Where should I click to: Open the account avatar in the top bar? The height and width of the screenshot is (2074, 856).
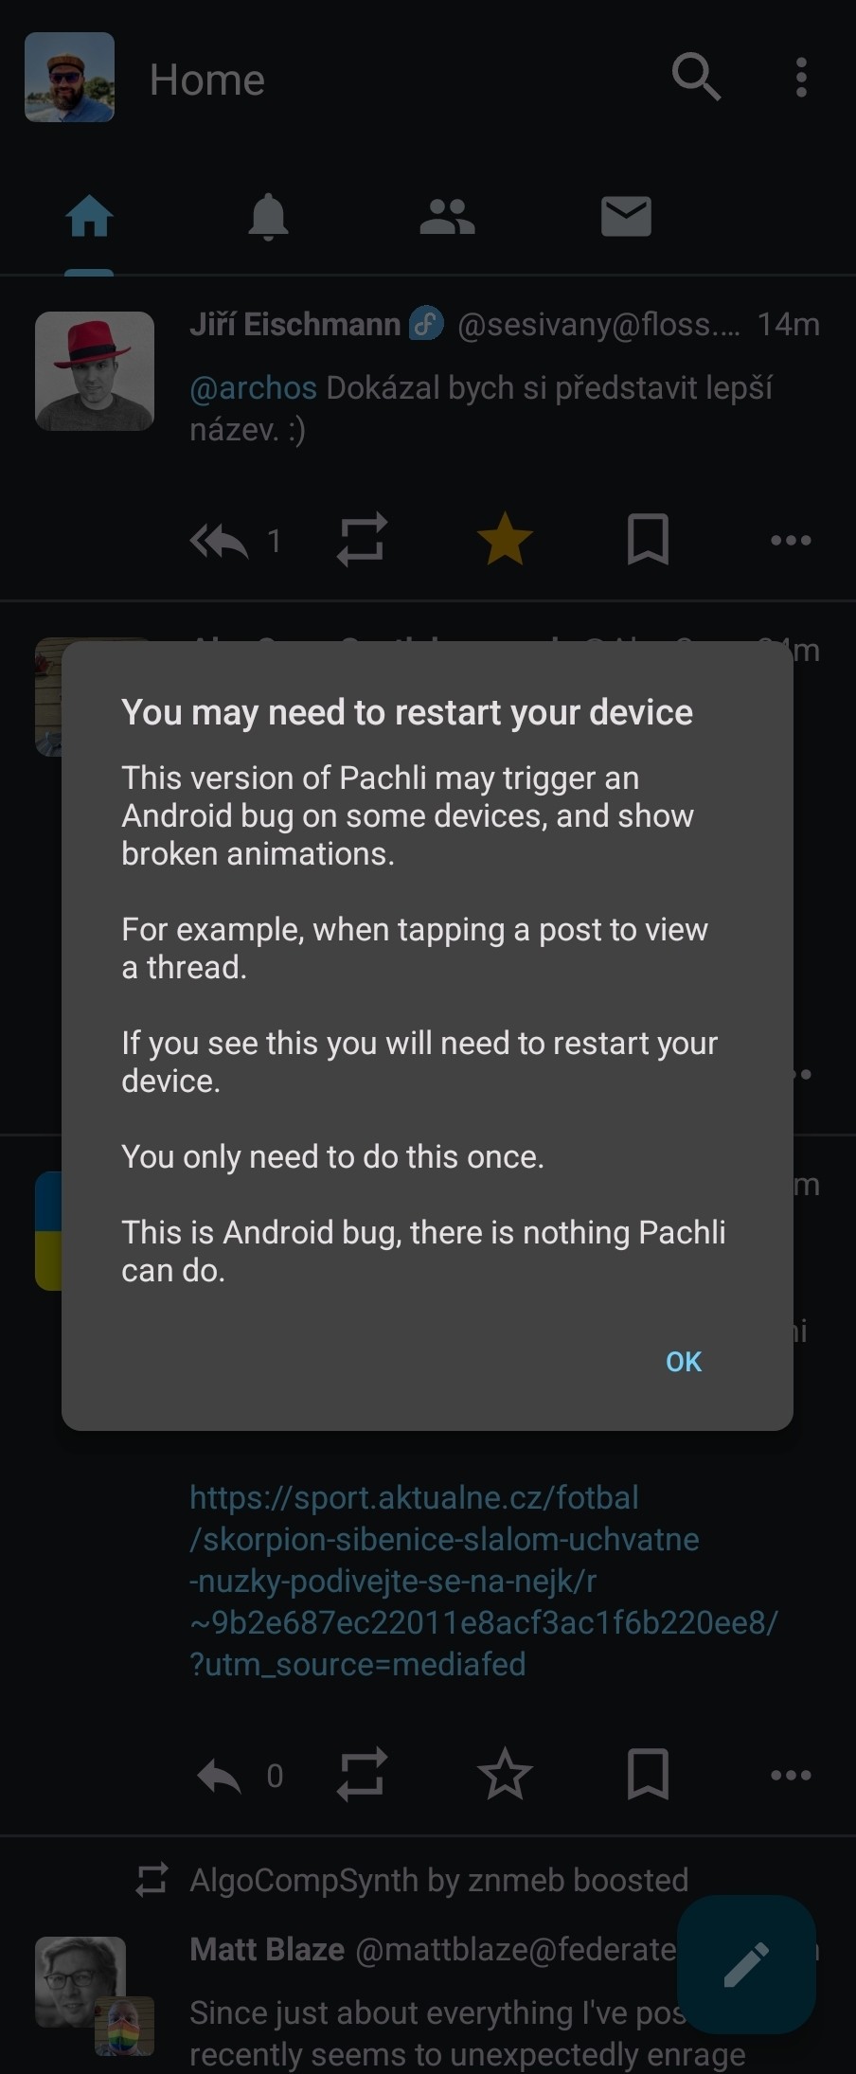coord(69,78)
